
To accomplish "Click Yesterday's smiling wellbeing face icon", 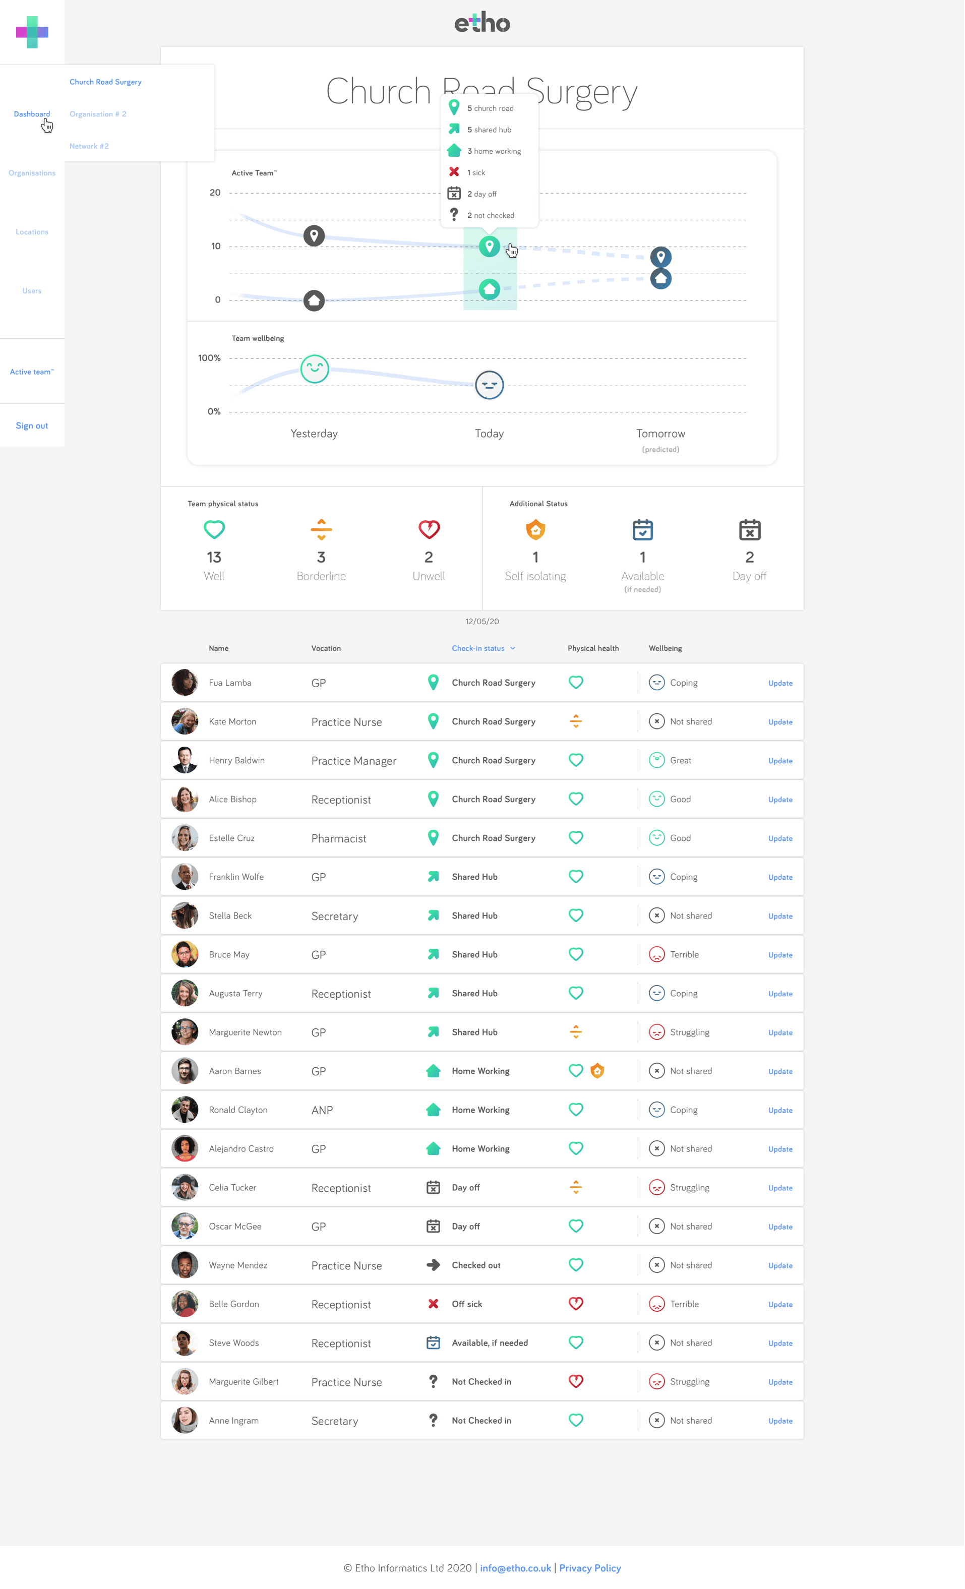I will pos(315,369).
